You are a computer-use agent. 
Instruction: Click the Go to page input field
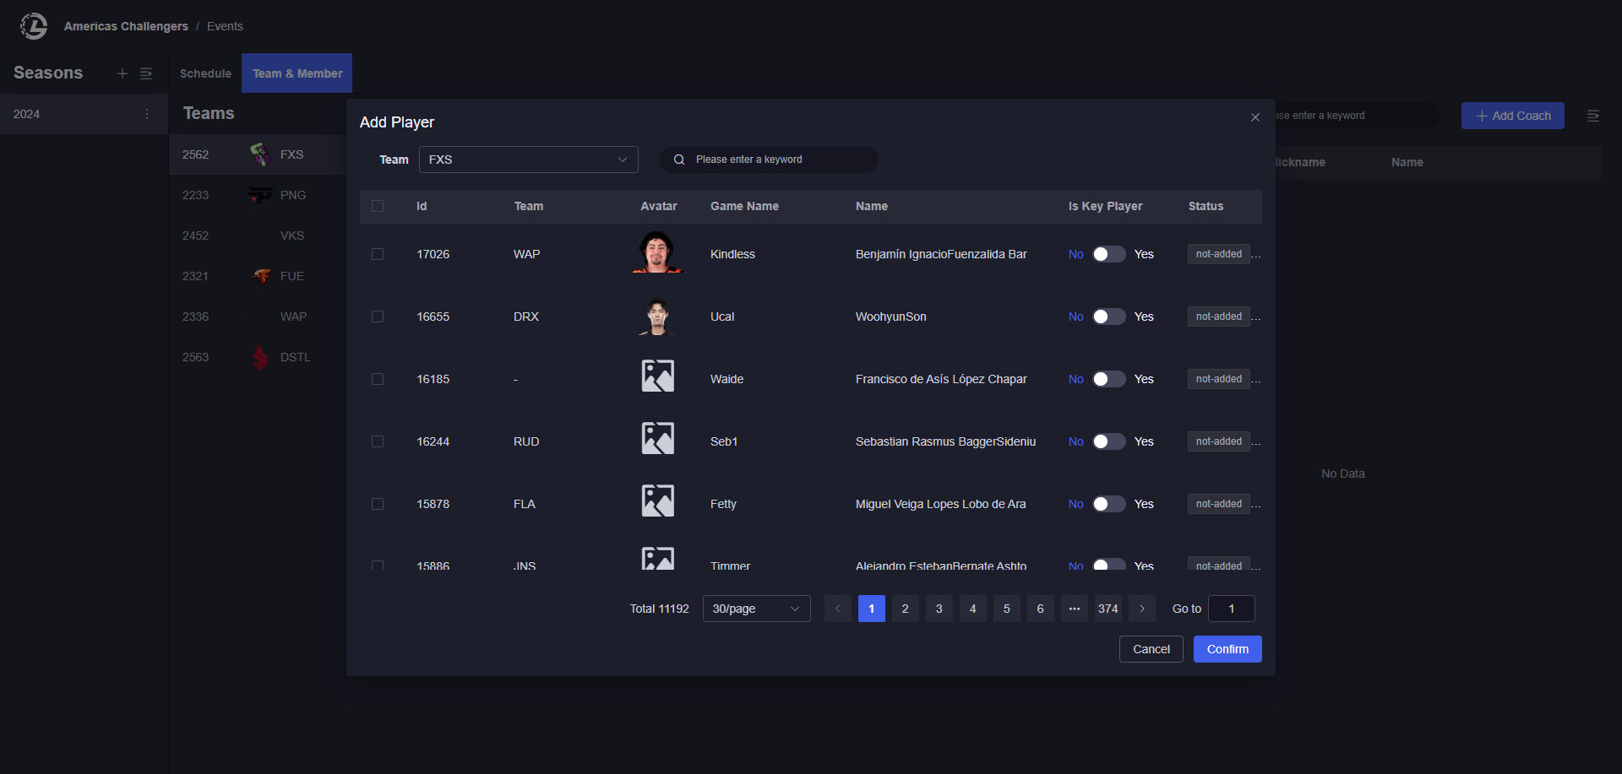click(1231, 609)
